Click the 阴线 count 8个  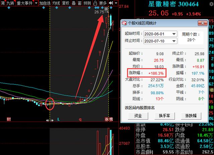pos(201,99)
